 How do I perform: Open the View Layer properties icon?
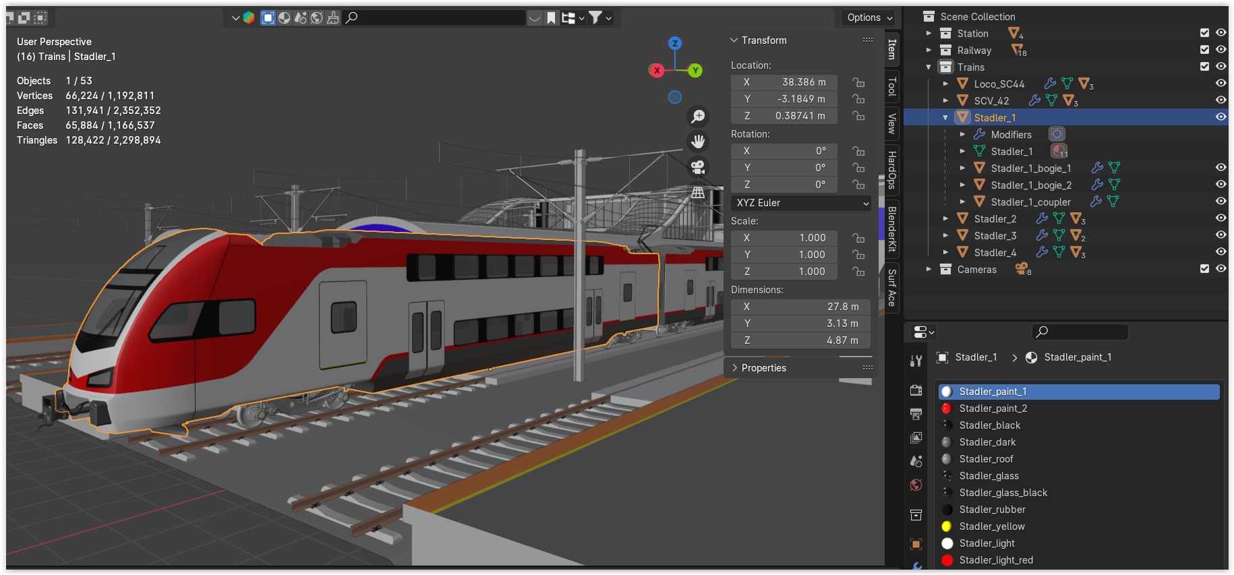tap(916, 437)
